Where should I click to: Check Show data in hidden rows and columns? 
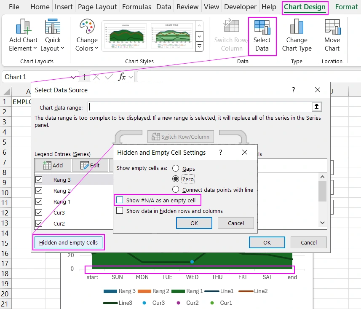(120, 211)
